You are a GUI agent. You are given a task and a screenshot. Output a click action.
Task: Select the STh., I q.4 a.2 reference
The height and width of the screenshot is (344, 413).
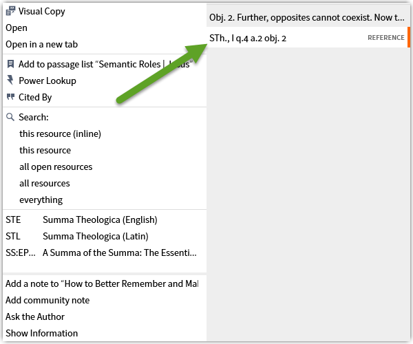248,38
